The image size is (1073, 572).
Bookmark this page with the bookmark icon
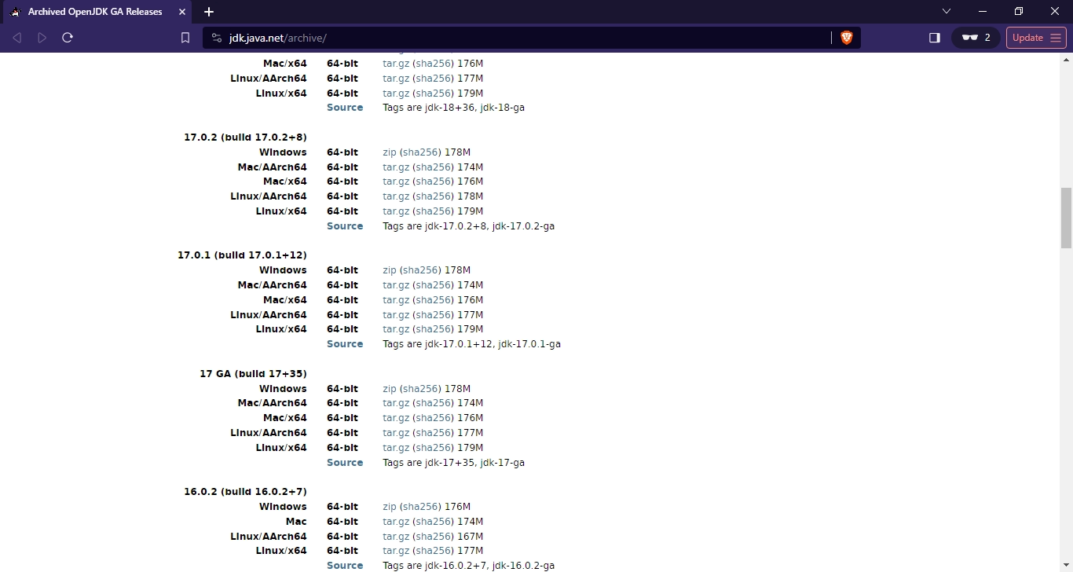coord(185,38)
